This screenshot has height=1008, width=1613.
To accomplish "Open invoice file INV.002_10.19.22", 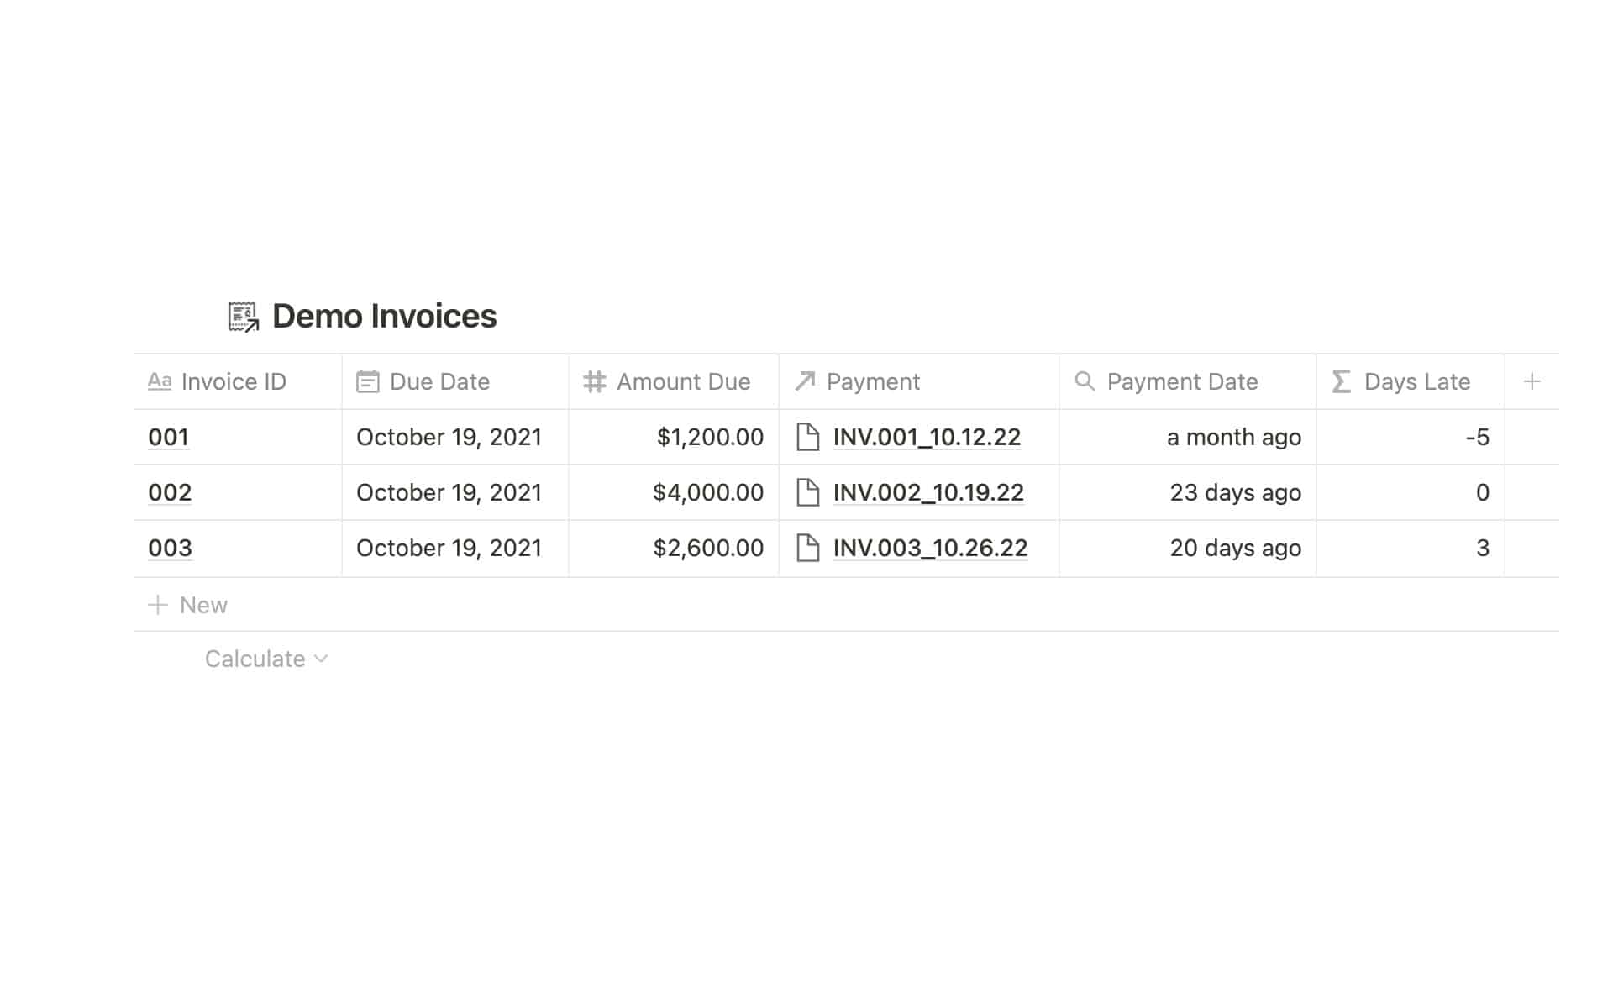I will 927,492.
